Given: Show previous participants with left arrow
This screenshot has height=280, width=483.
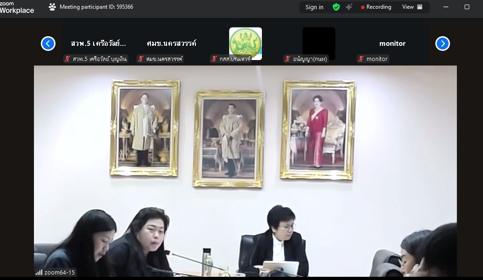Looking at the screenshot, I should (48, 44).
